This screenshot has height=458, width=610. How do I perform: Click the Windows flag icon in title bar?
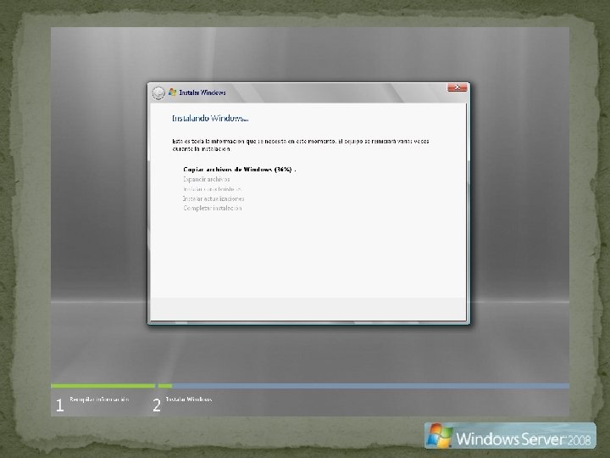172,92
